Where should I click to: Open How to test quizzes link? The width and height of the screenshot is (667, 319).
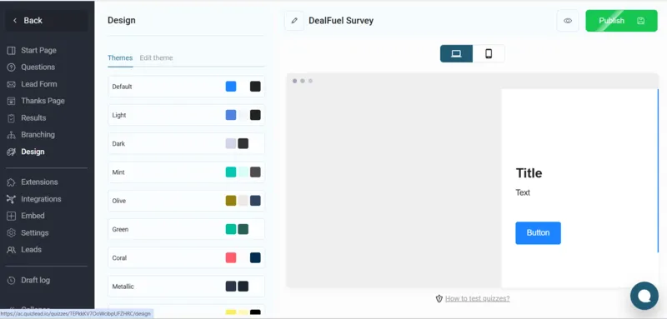tap(477, 299)
